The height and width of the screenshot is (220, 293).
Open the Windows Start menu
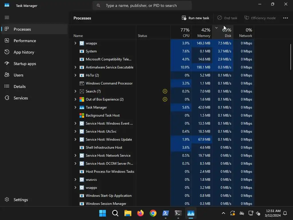(x=103, y=213)
